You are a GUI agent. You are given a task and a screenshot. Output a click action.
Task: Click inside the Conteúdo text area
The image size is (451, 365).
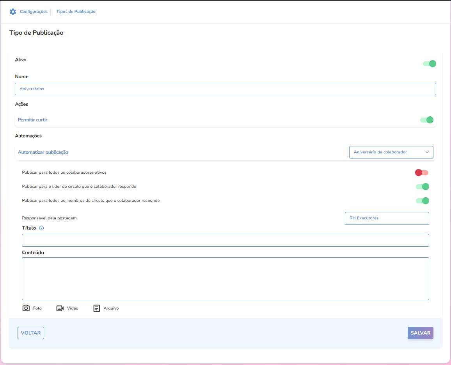pos(225,278)
